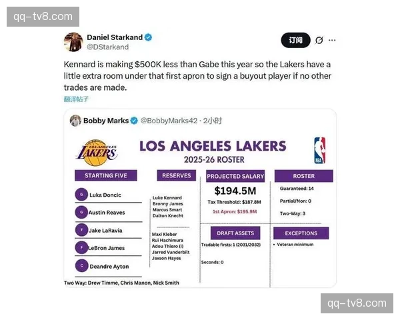
Task: Click the Bobby Marks display name
Action: 106,121
